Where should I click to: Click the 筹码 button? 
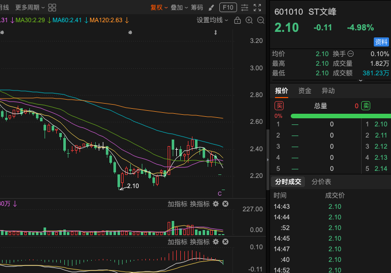tap(197, 8)
